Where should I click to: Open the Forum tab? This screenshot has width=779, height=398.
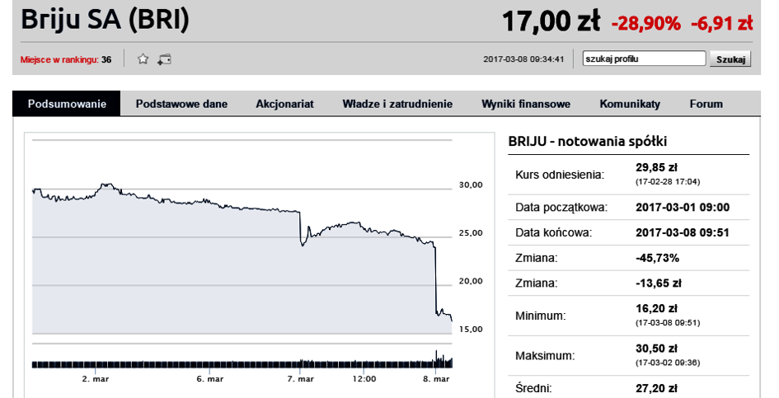(x=706, y=104)
